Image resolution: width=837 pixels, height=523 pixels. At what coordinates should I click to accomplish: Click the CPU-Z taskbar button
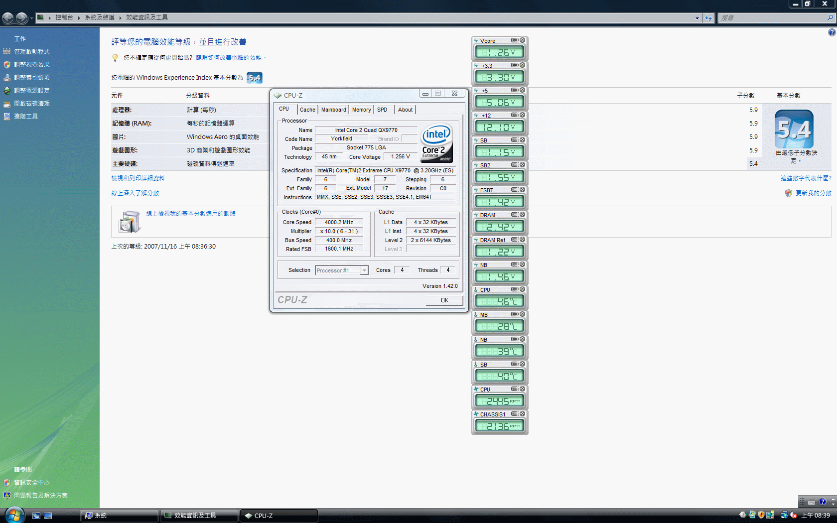tap(279, 516)
